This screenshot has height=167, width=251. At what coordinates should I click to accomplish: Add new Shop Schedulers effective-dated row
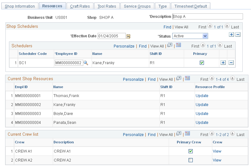tap(231, 34)
